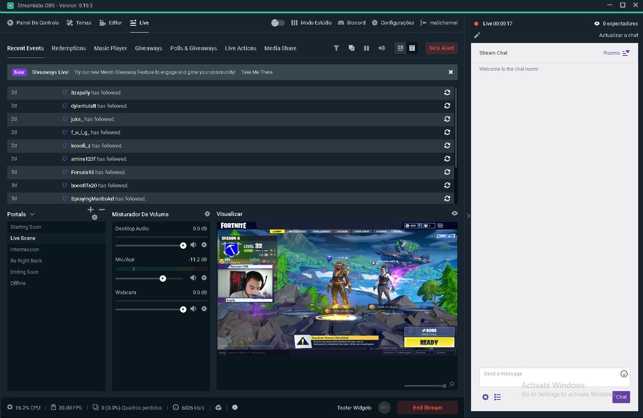Open Configurações settings
643x418 pixels.
pos(393,23)
